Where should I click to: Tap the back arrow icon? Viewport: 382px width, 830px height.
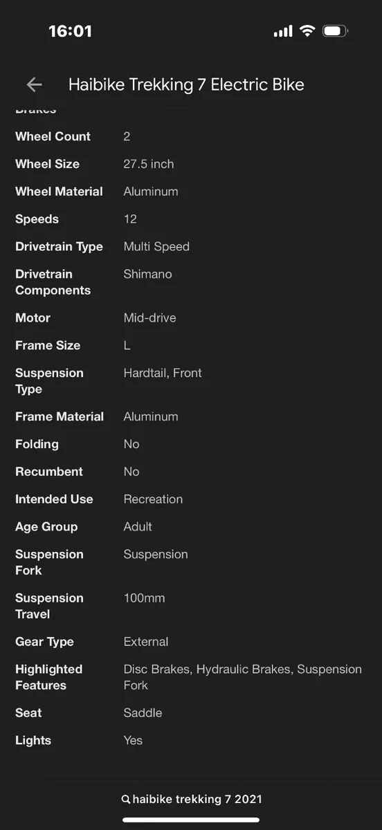pyautogui.click(x=34, y=84)
